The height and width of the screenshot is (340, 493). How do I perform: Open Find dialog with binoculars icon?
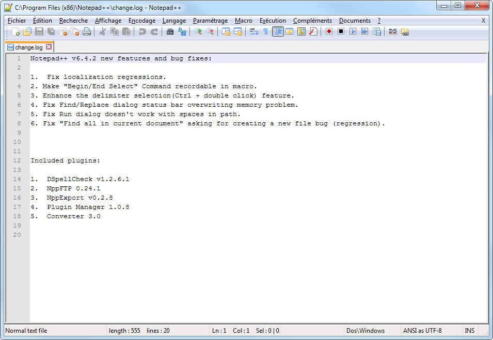pyautogui.click(x=170, y=31)
